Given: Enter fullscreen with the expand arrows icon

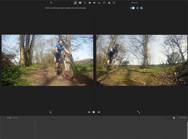Looking at the screenshot, I should pyautogui.click(x=138, y=112).
